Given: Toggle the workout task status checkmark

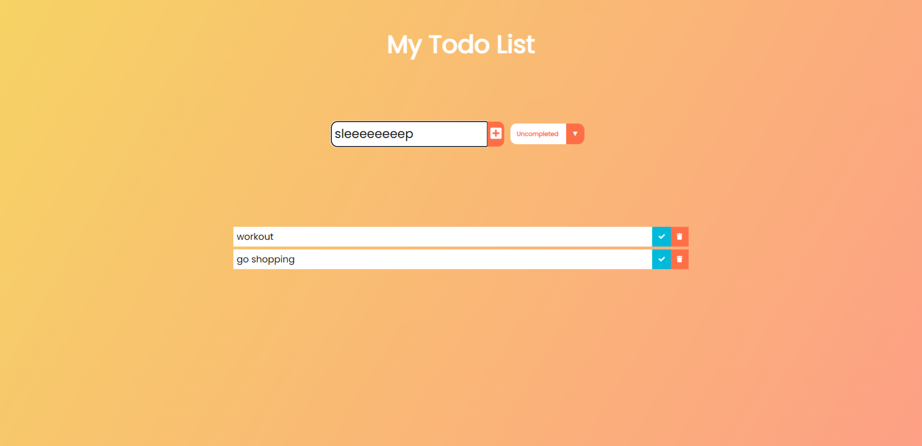Looking at the screenshot, I should (662, 237).
